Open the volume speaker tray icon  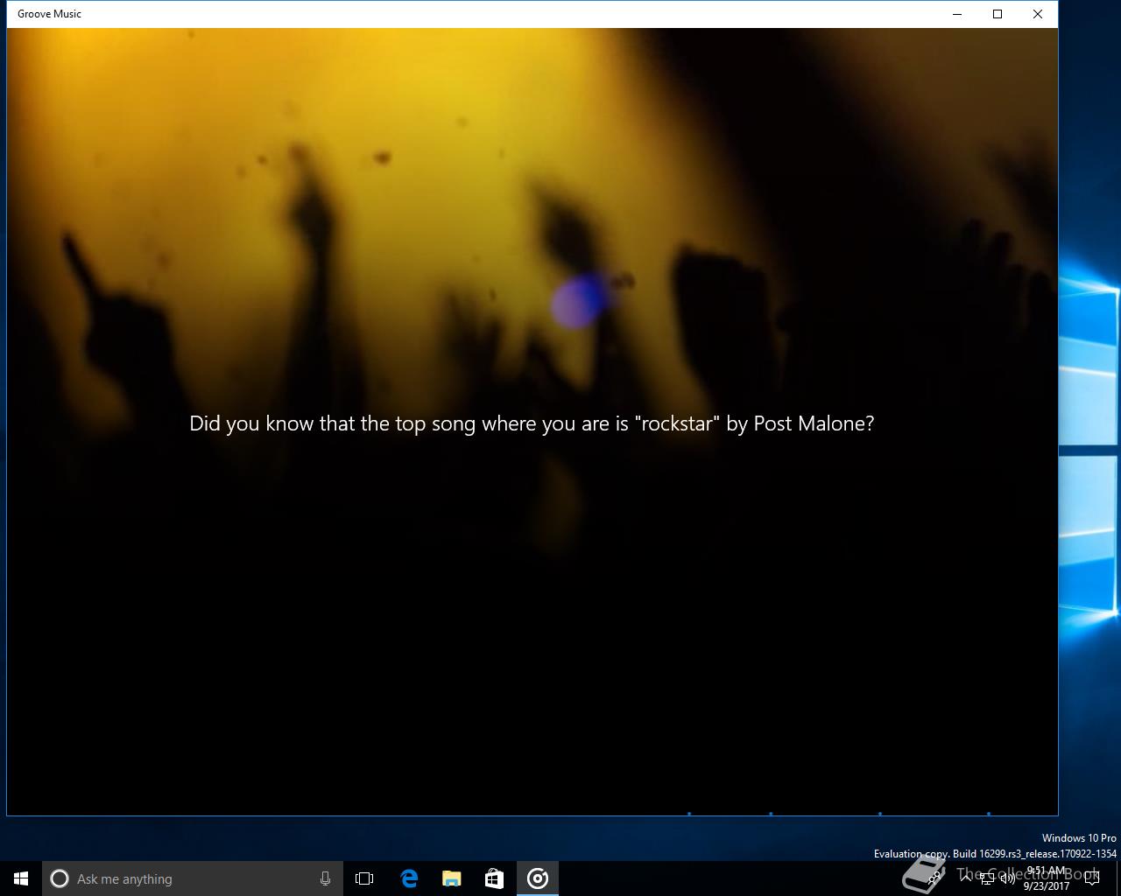[x=1008, y=878]
